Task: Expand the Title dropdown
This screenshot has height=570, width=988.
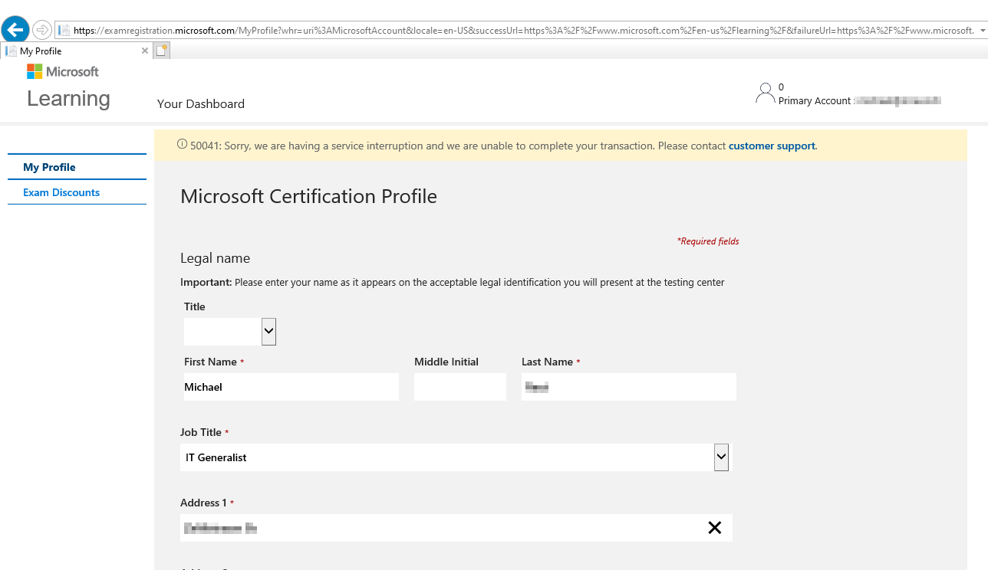Action: click(x=268, y=332)
